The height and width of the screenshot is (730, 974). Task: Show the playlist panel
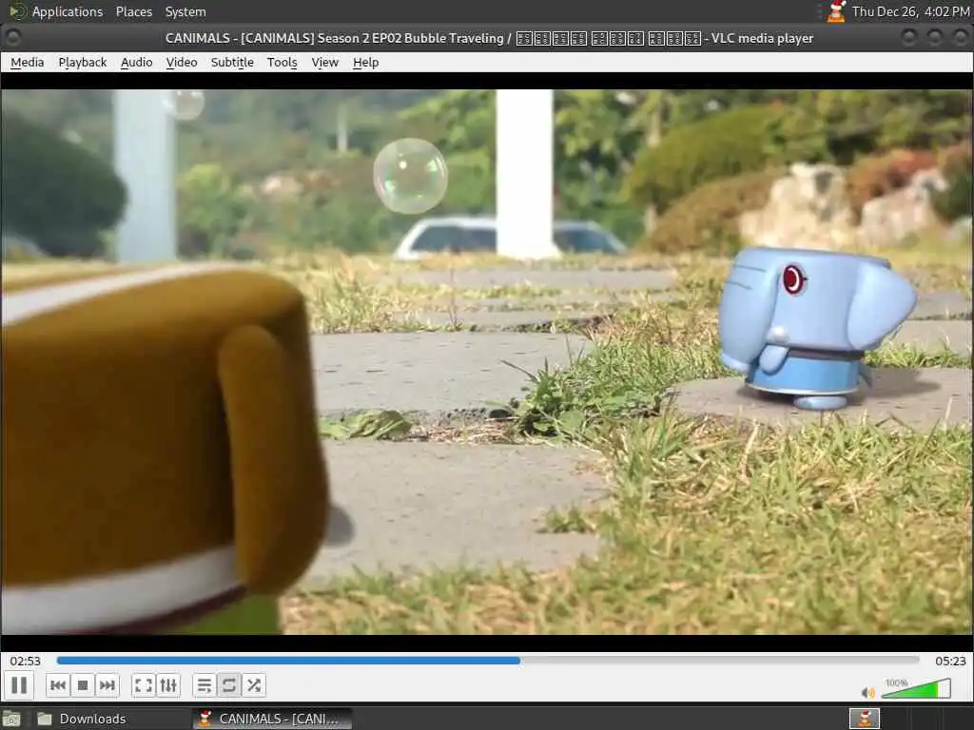coord(204,685)
